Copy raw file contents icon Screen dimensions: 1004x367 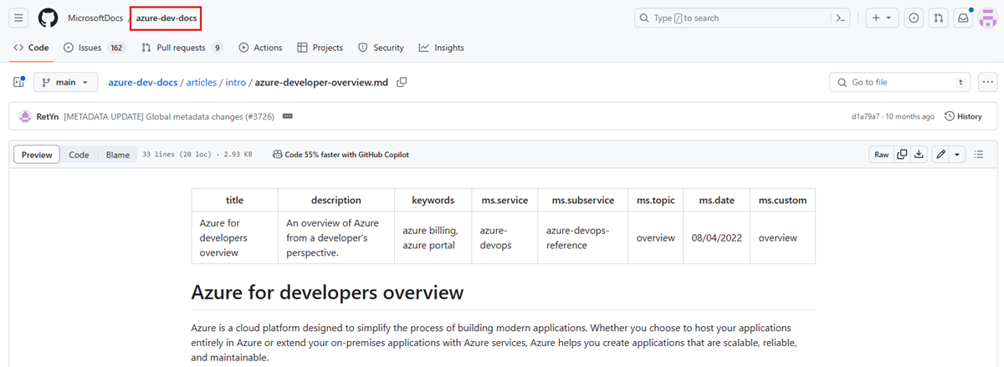[x=902, y=155]
